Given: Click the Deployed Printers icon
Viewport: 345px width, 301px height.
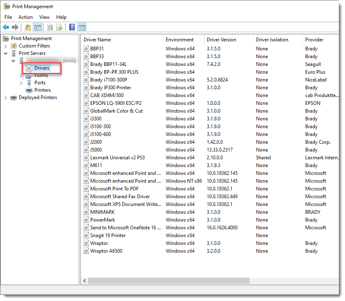Looking at the screenshot, I should (14, 97).
